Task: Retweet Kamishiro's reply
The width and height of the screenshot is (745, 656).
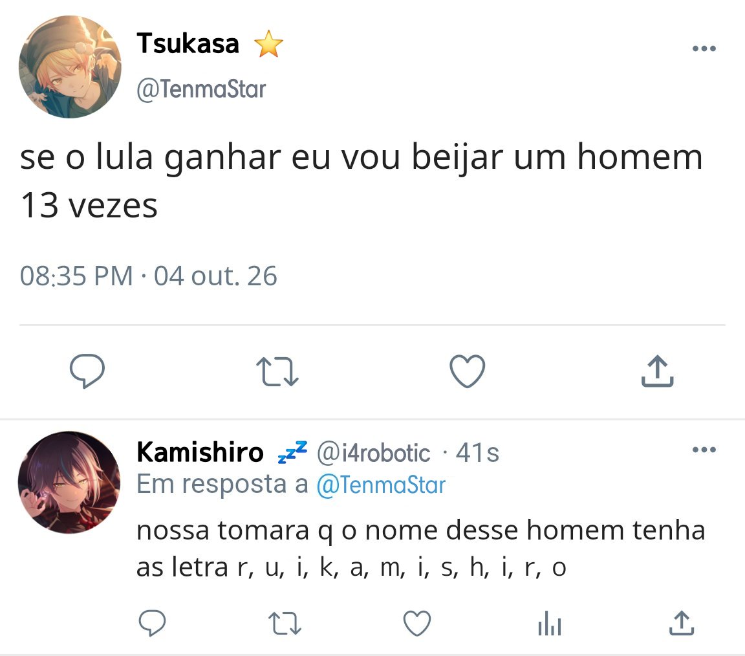Action: click(285, 623)
